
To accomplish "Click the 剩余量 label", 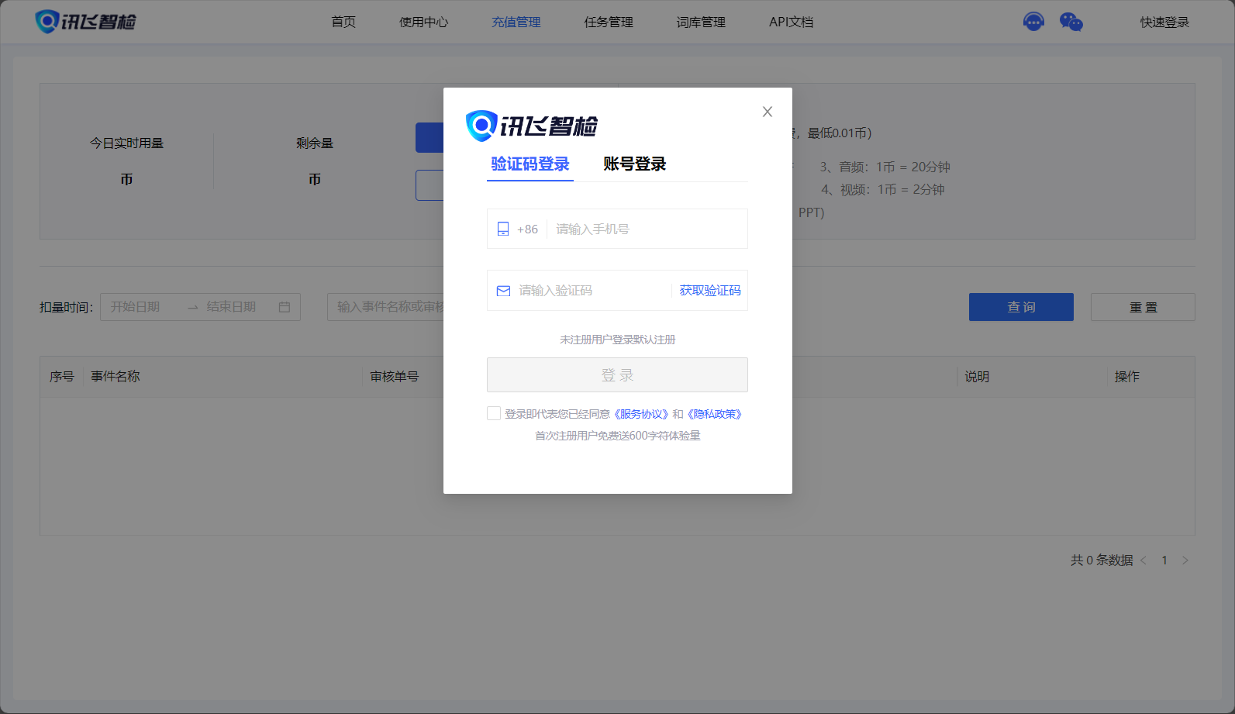I will pyautogui.click(x=315, y=143).
